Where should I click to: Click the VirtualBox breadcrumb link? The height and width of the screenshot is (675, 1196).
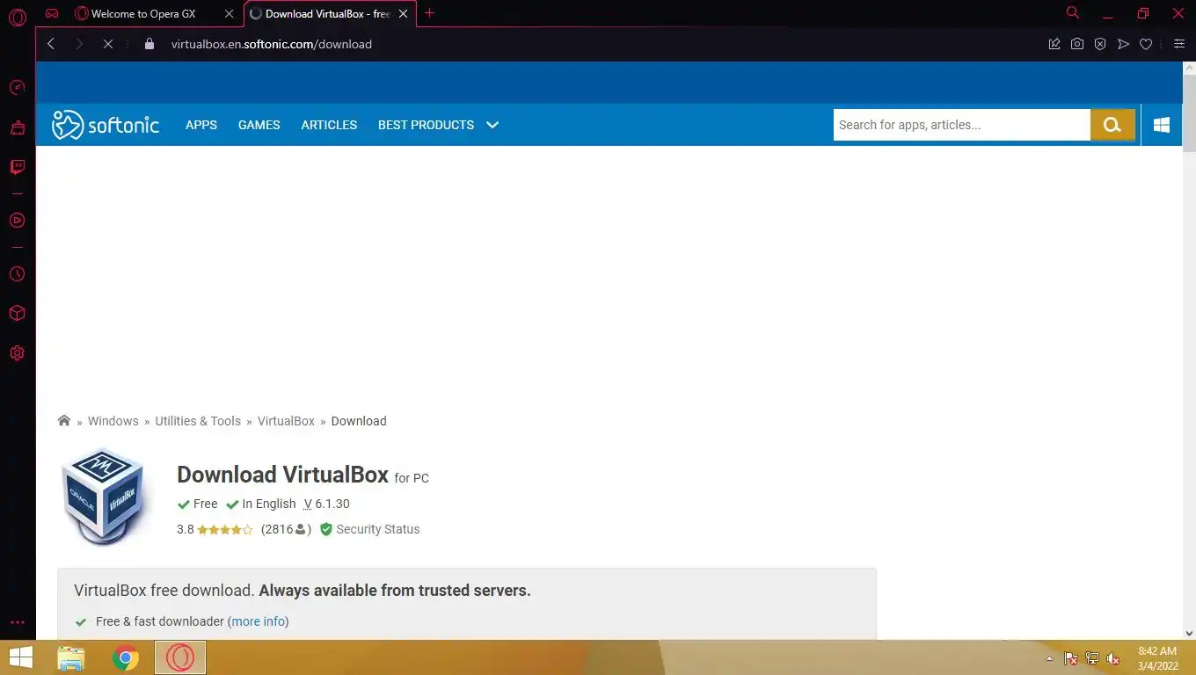(286, 421)
